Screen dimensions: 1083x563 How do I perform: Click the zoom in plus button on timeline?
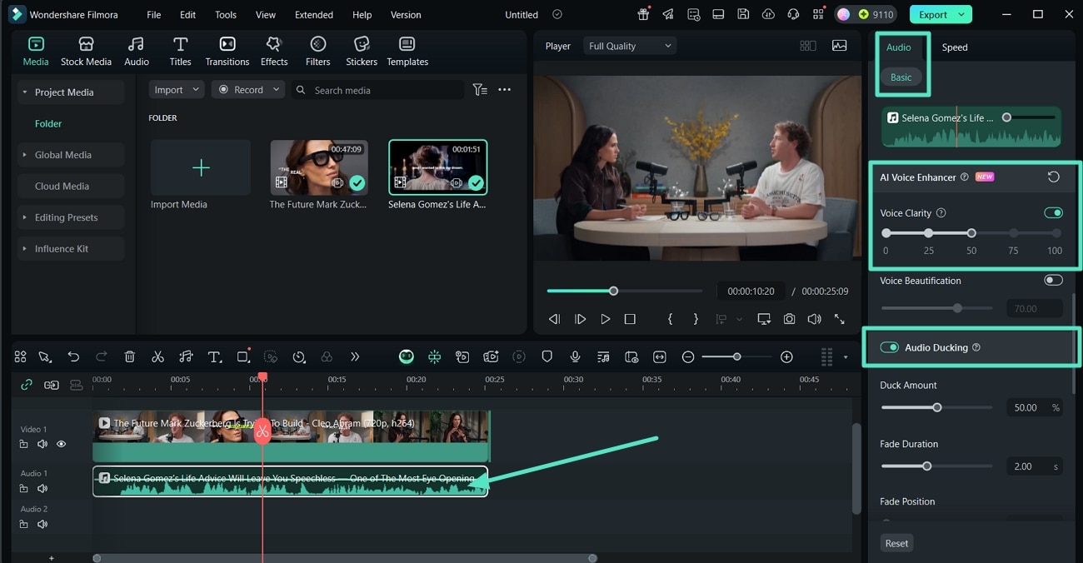click(x=786, y=356)
